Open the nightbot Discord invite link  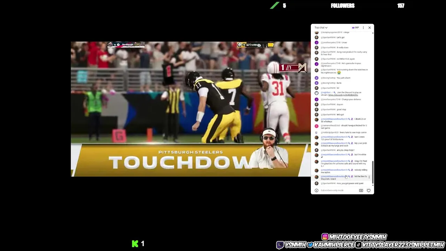(343, 95)
